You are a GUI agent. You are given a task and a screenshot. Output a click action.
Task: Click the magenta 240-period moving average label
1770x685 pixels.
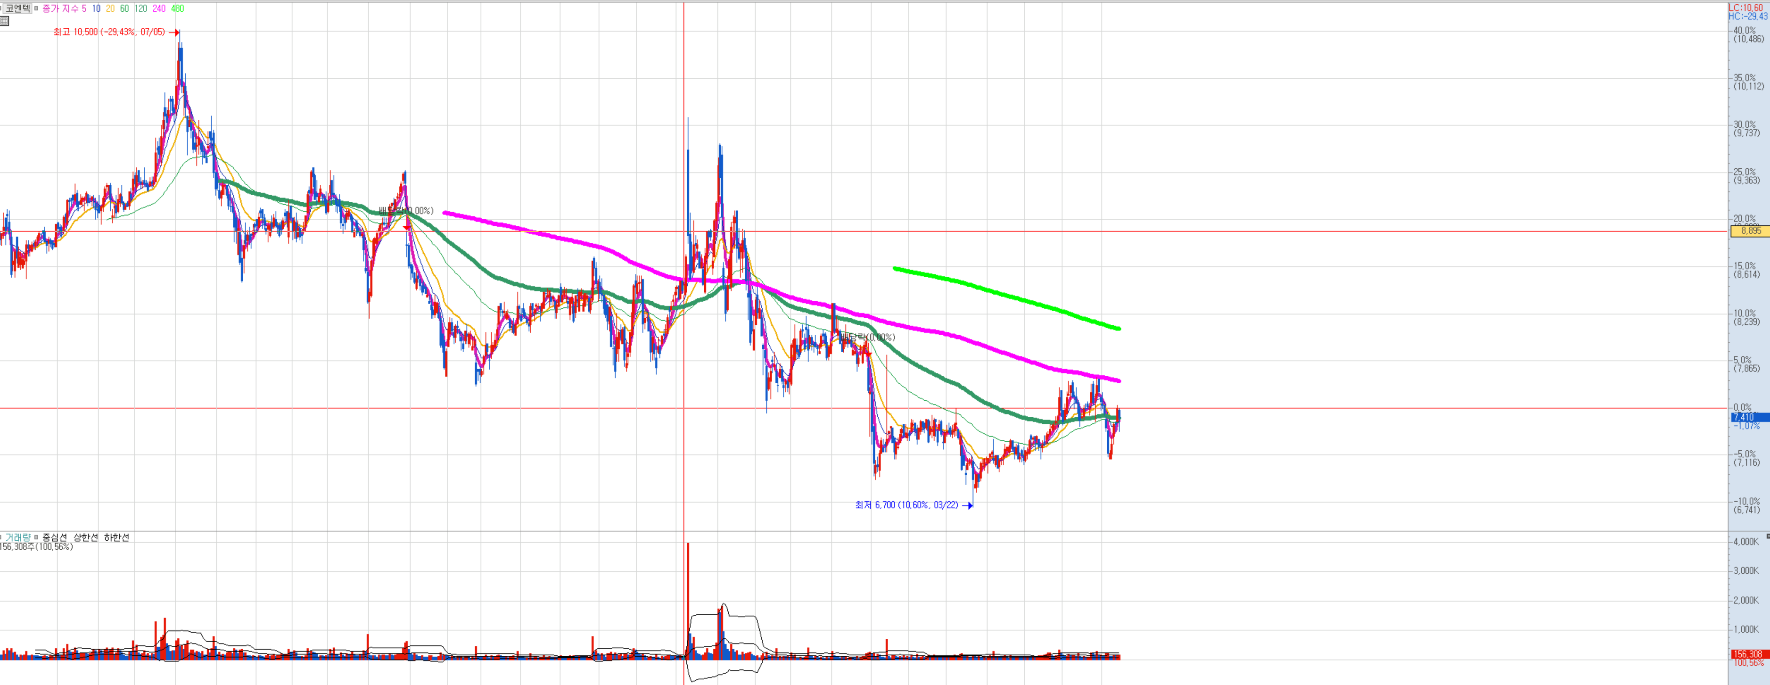tap(159, 8)
